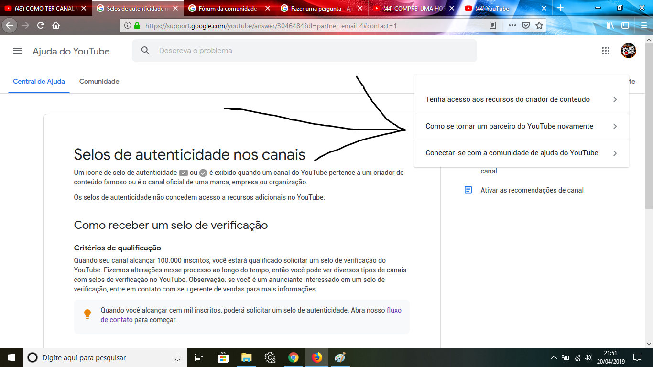Launch Chrome from taskbar
653x367 pixels.
click(x=293, y=357)
